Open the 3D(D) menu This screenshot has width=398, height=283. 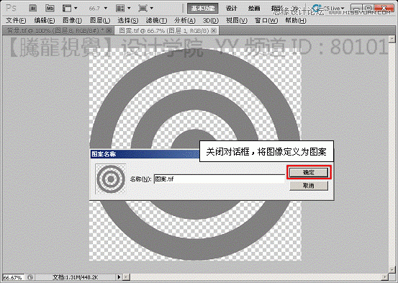(210, 20)
